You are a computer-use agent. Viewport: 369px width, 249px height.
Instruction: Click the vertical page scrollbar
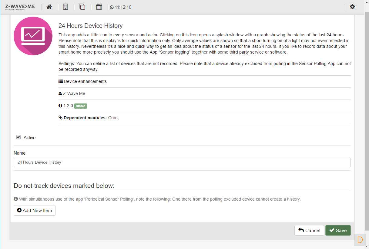[366, 121]
